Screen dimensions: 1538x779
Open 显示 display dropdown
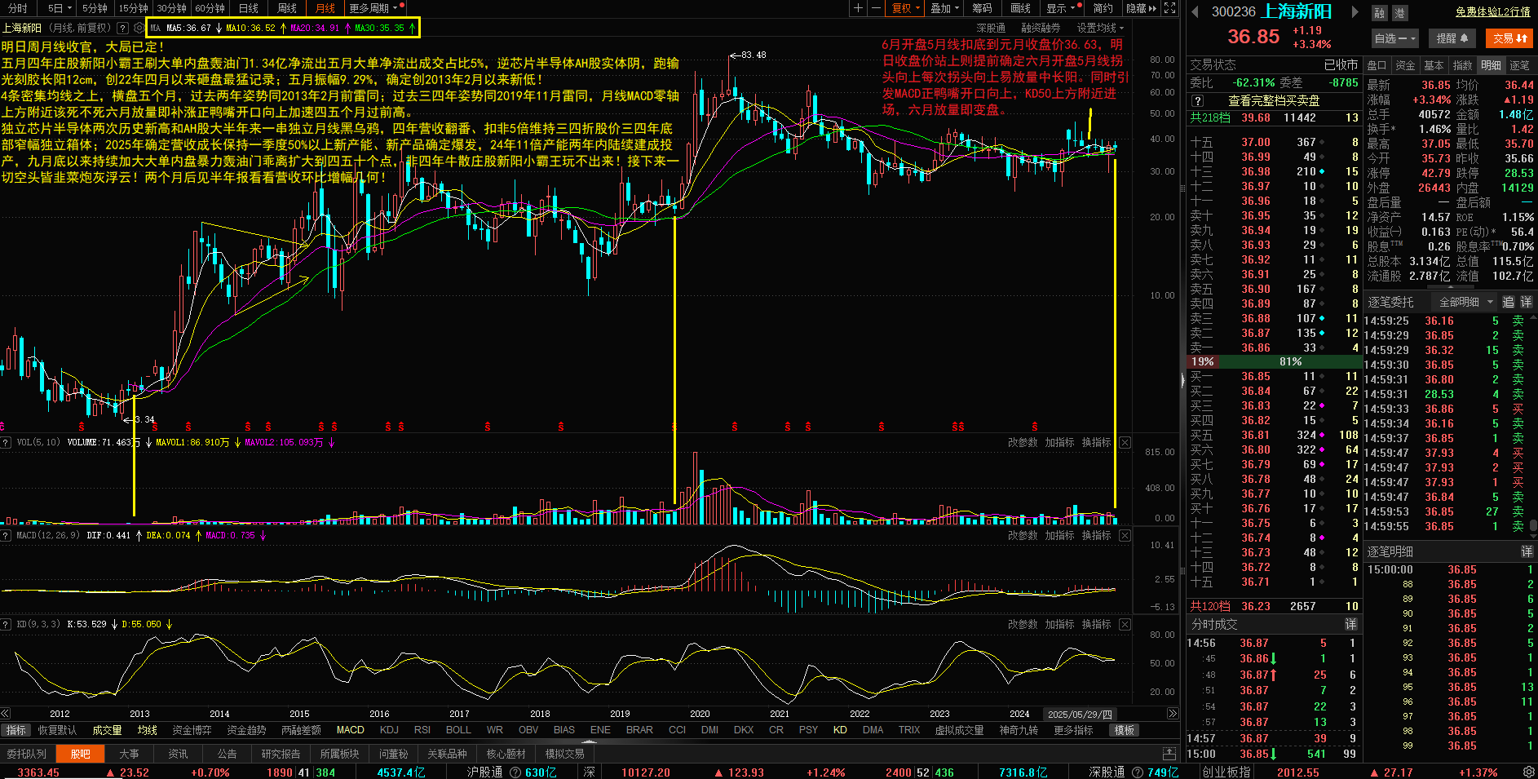[x=1064, y=8]
